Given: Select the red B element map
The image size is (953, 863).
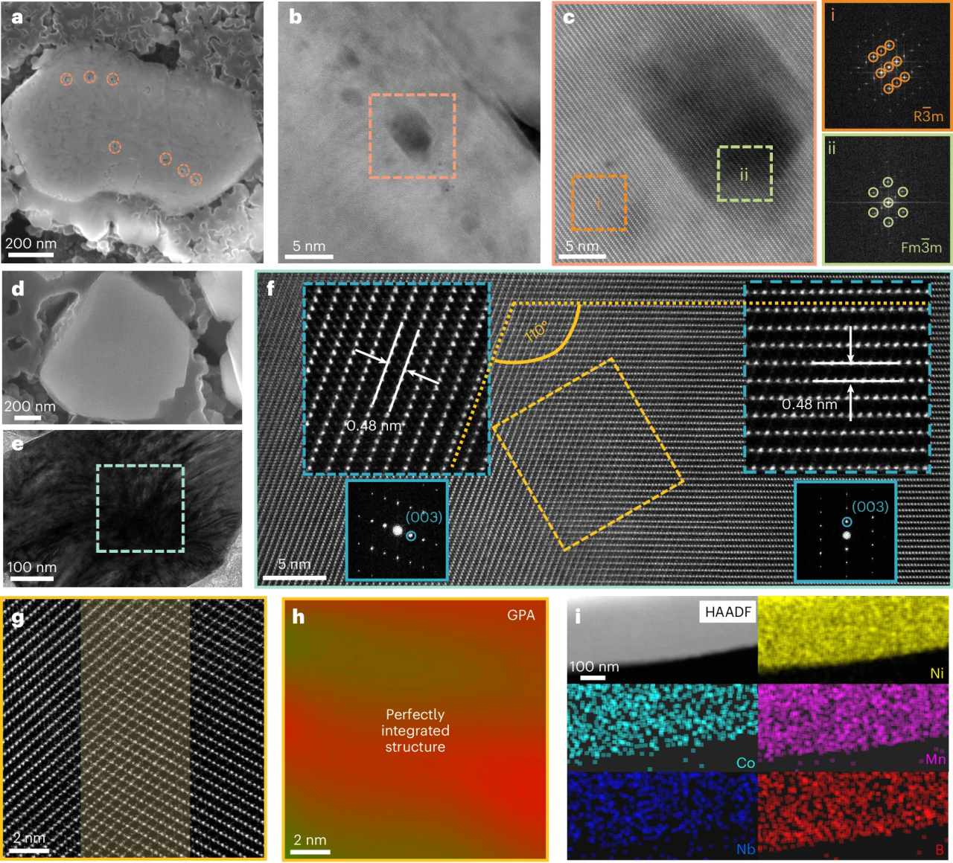Looking at the screenshot, I should (853, 815).
